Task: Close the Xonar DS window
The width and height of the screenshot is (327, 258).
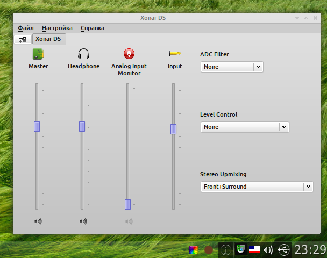Action: [x=315, y=18]
